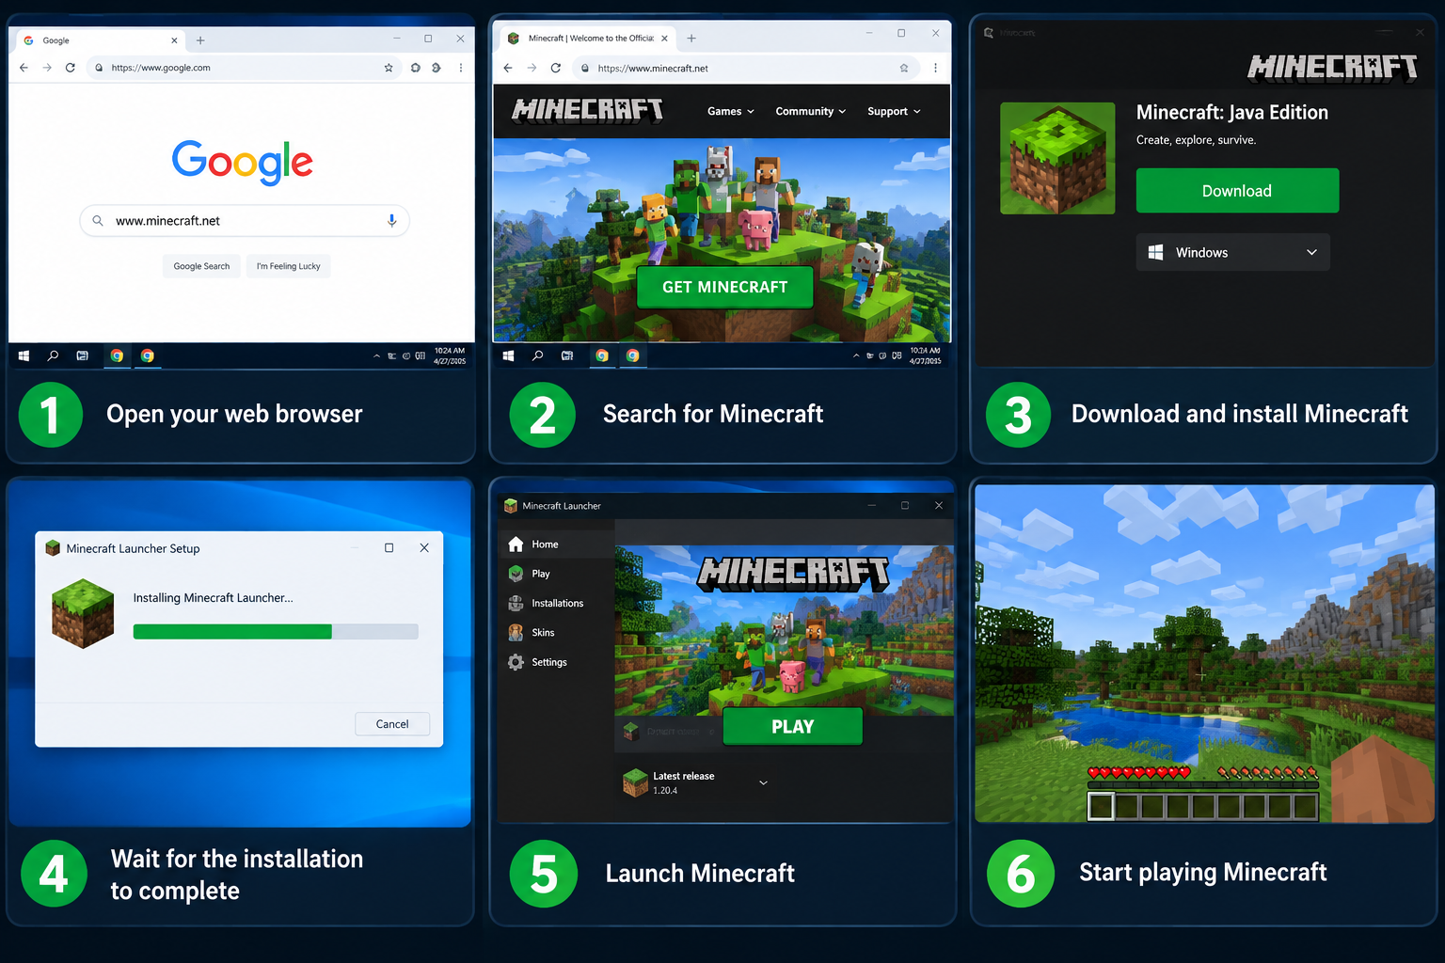Click the back arrow in the Google browser window

point(24,68)
